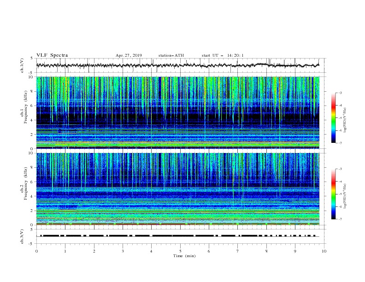Click the upper PSD color scale bar
Viewport: 365px width, 282px height.
point(334,118)
